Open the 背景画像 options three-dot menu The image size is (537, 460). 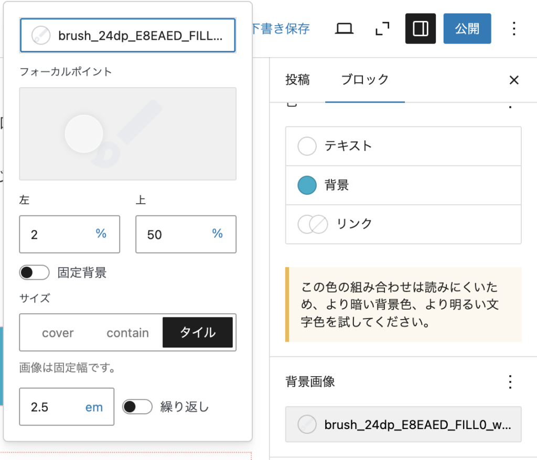pos(510,381)
